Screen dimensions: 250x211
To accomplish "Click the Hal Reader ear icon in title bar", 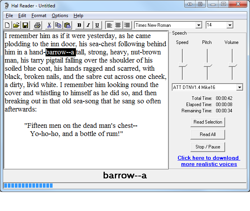I will click(6, 6).
